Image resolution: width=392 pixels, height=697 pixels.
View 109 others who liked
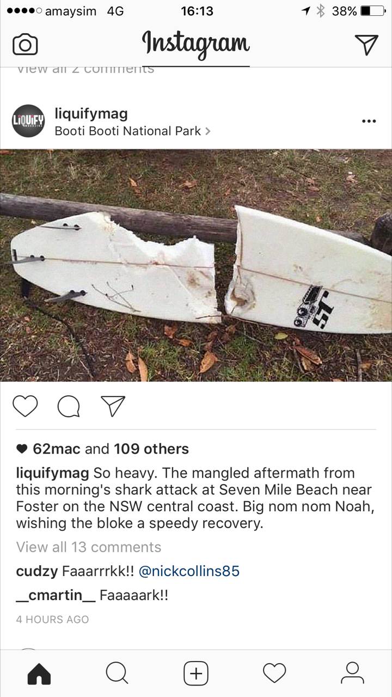(151, 449)
